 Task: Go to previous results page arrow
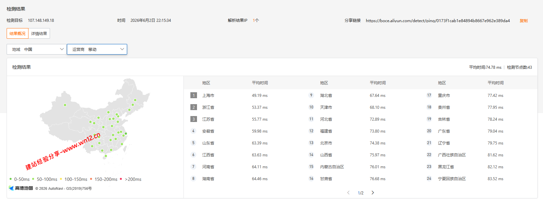pyautogui.click(x=348, y=192)
